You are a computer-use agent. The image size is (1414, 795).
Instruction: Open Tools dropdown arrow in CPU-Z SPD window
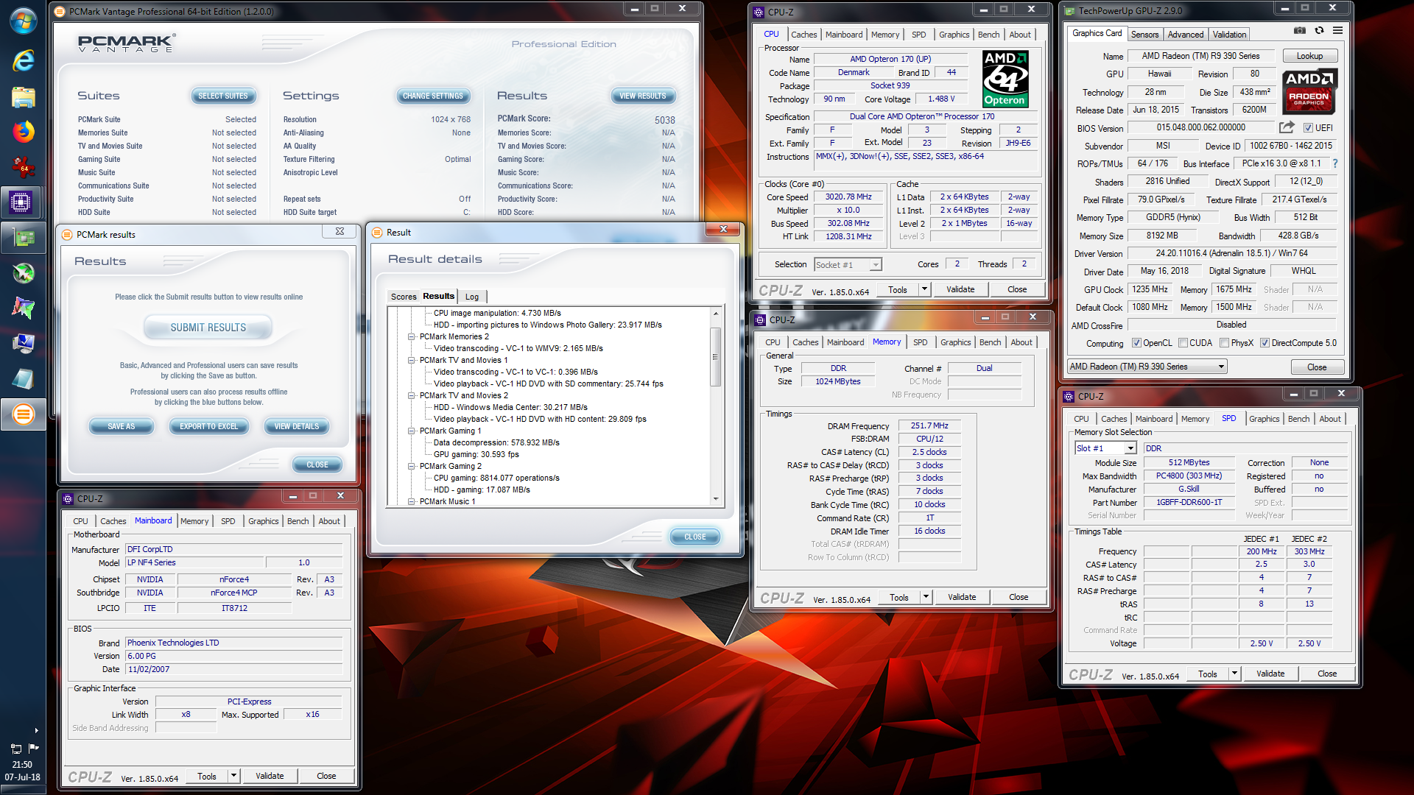1235,674
